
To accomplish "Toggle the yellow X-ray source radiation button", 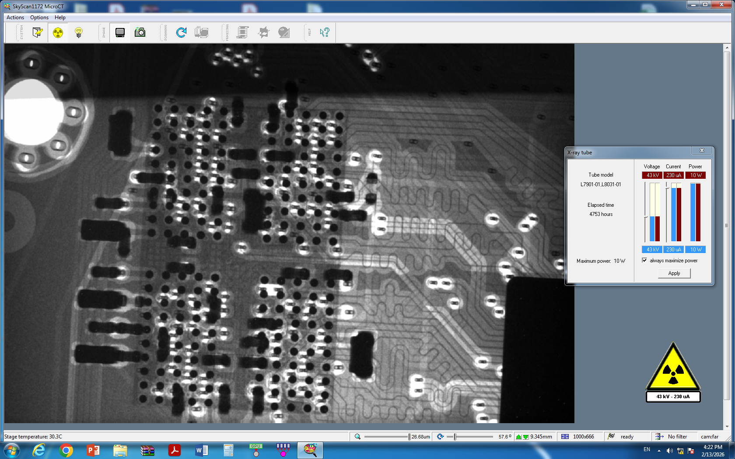I will coord(58,32).
